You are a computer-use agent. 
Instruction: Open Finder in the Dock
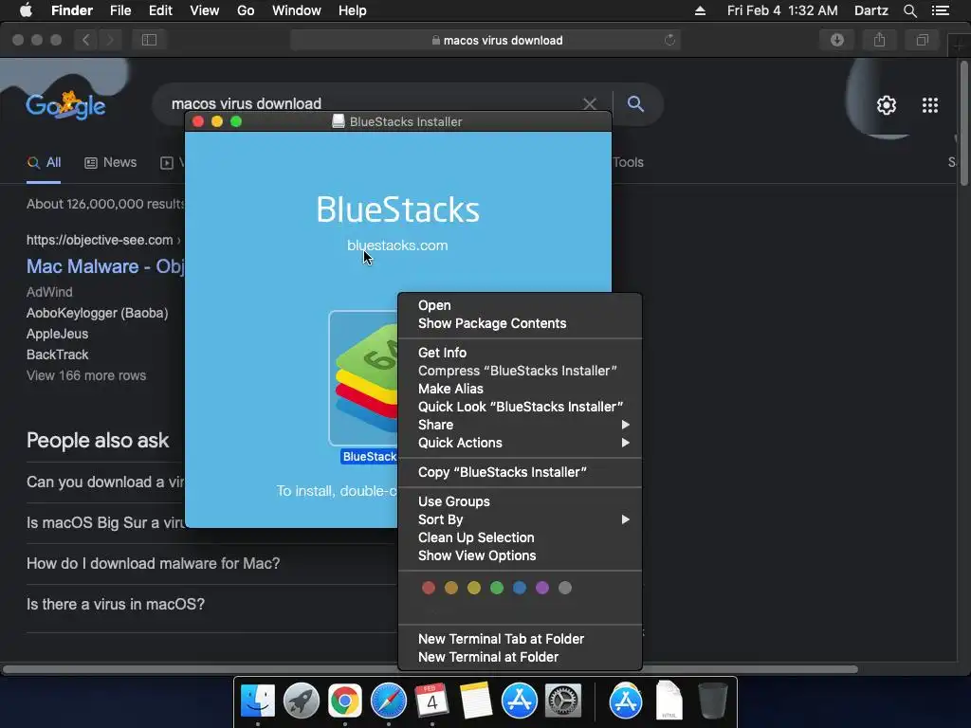coord(258,701)
